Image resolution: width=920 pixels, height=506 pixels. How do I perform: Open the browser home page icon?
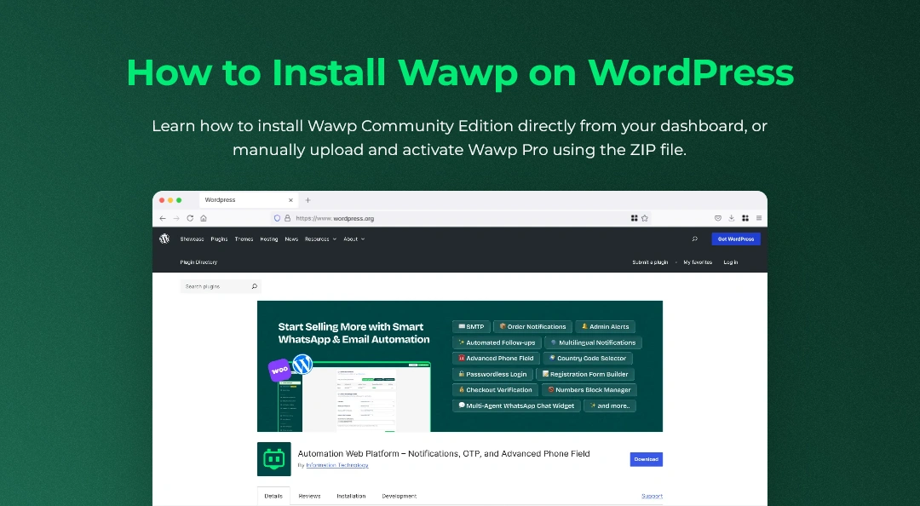[x=204, y=218]
